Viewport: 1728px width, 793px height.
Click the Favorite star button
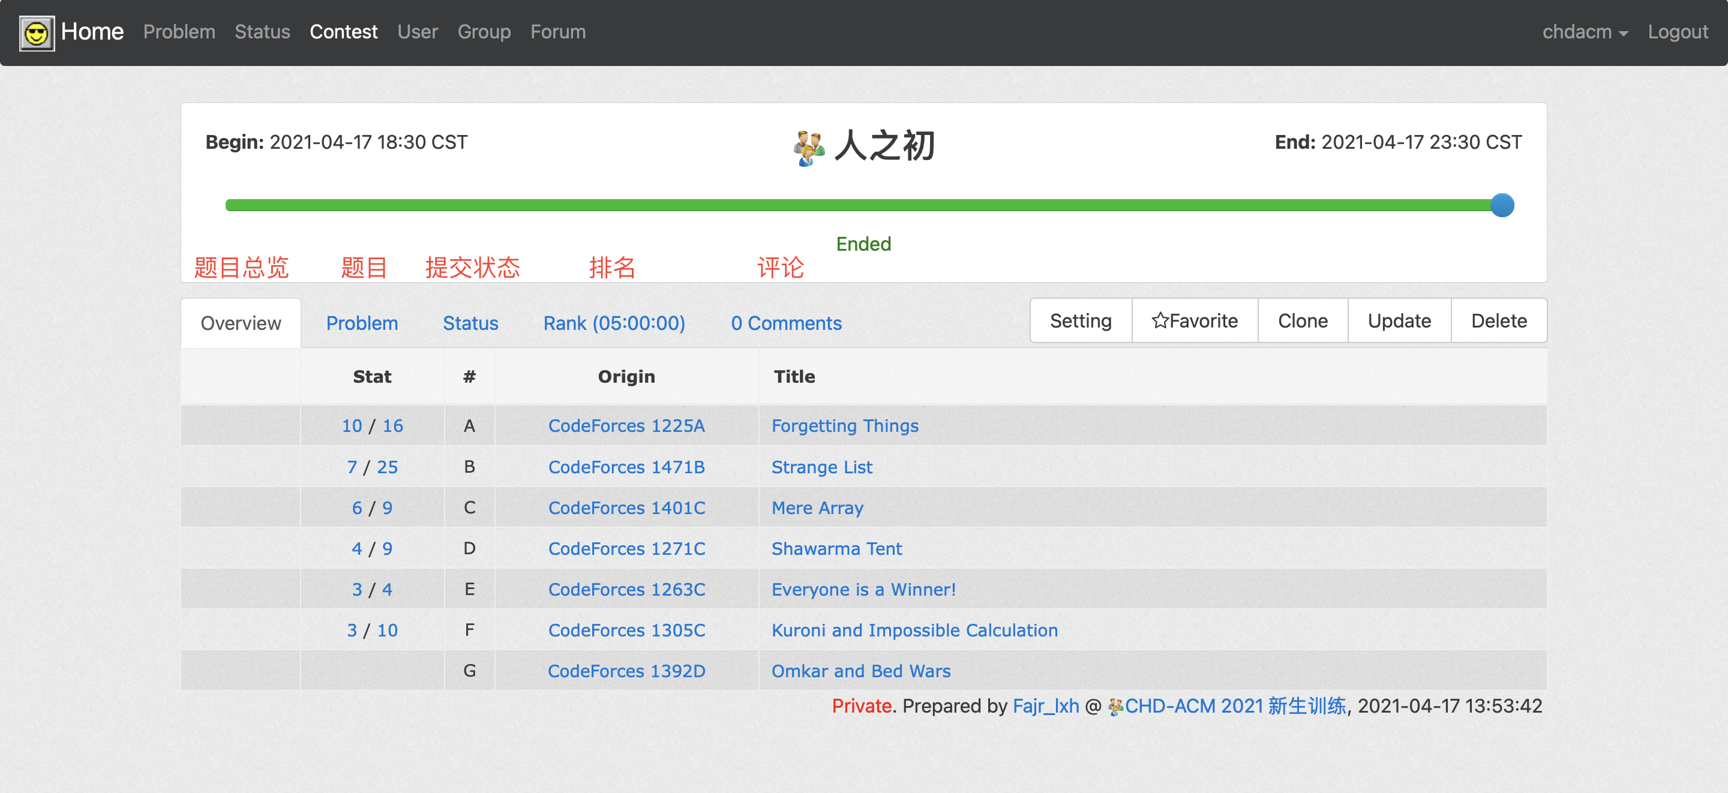[1194, 321]
